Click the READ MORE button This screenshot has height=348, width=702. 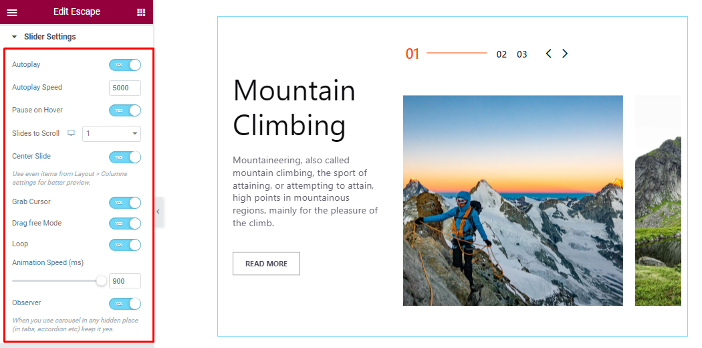tap(266, 264)
